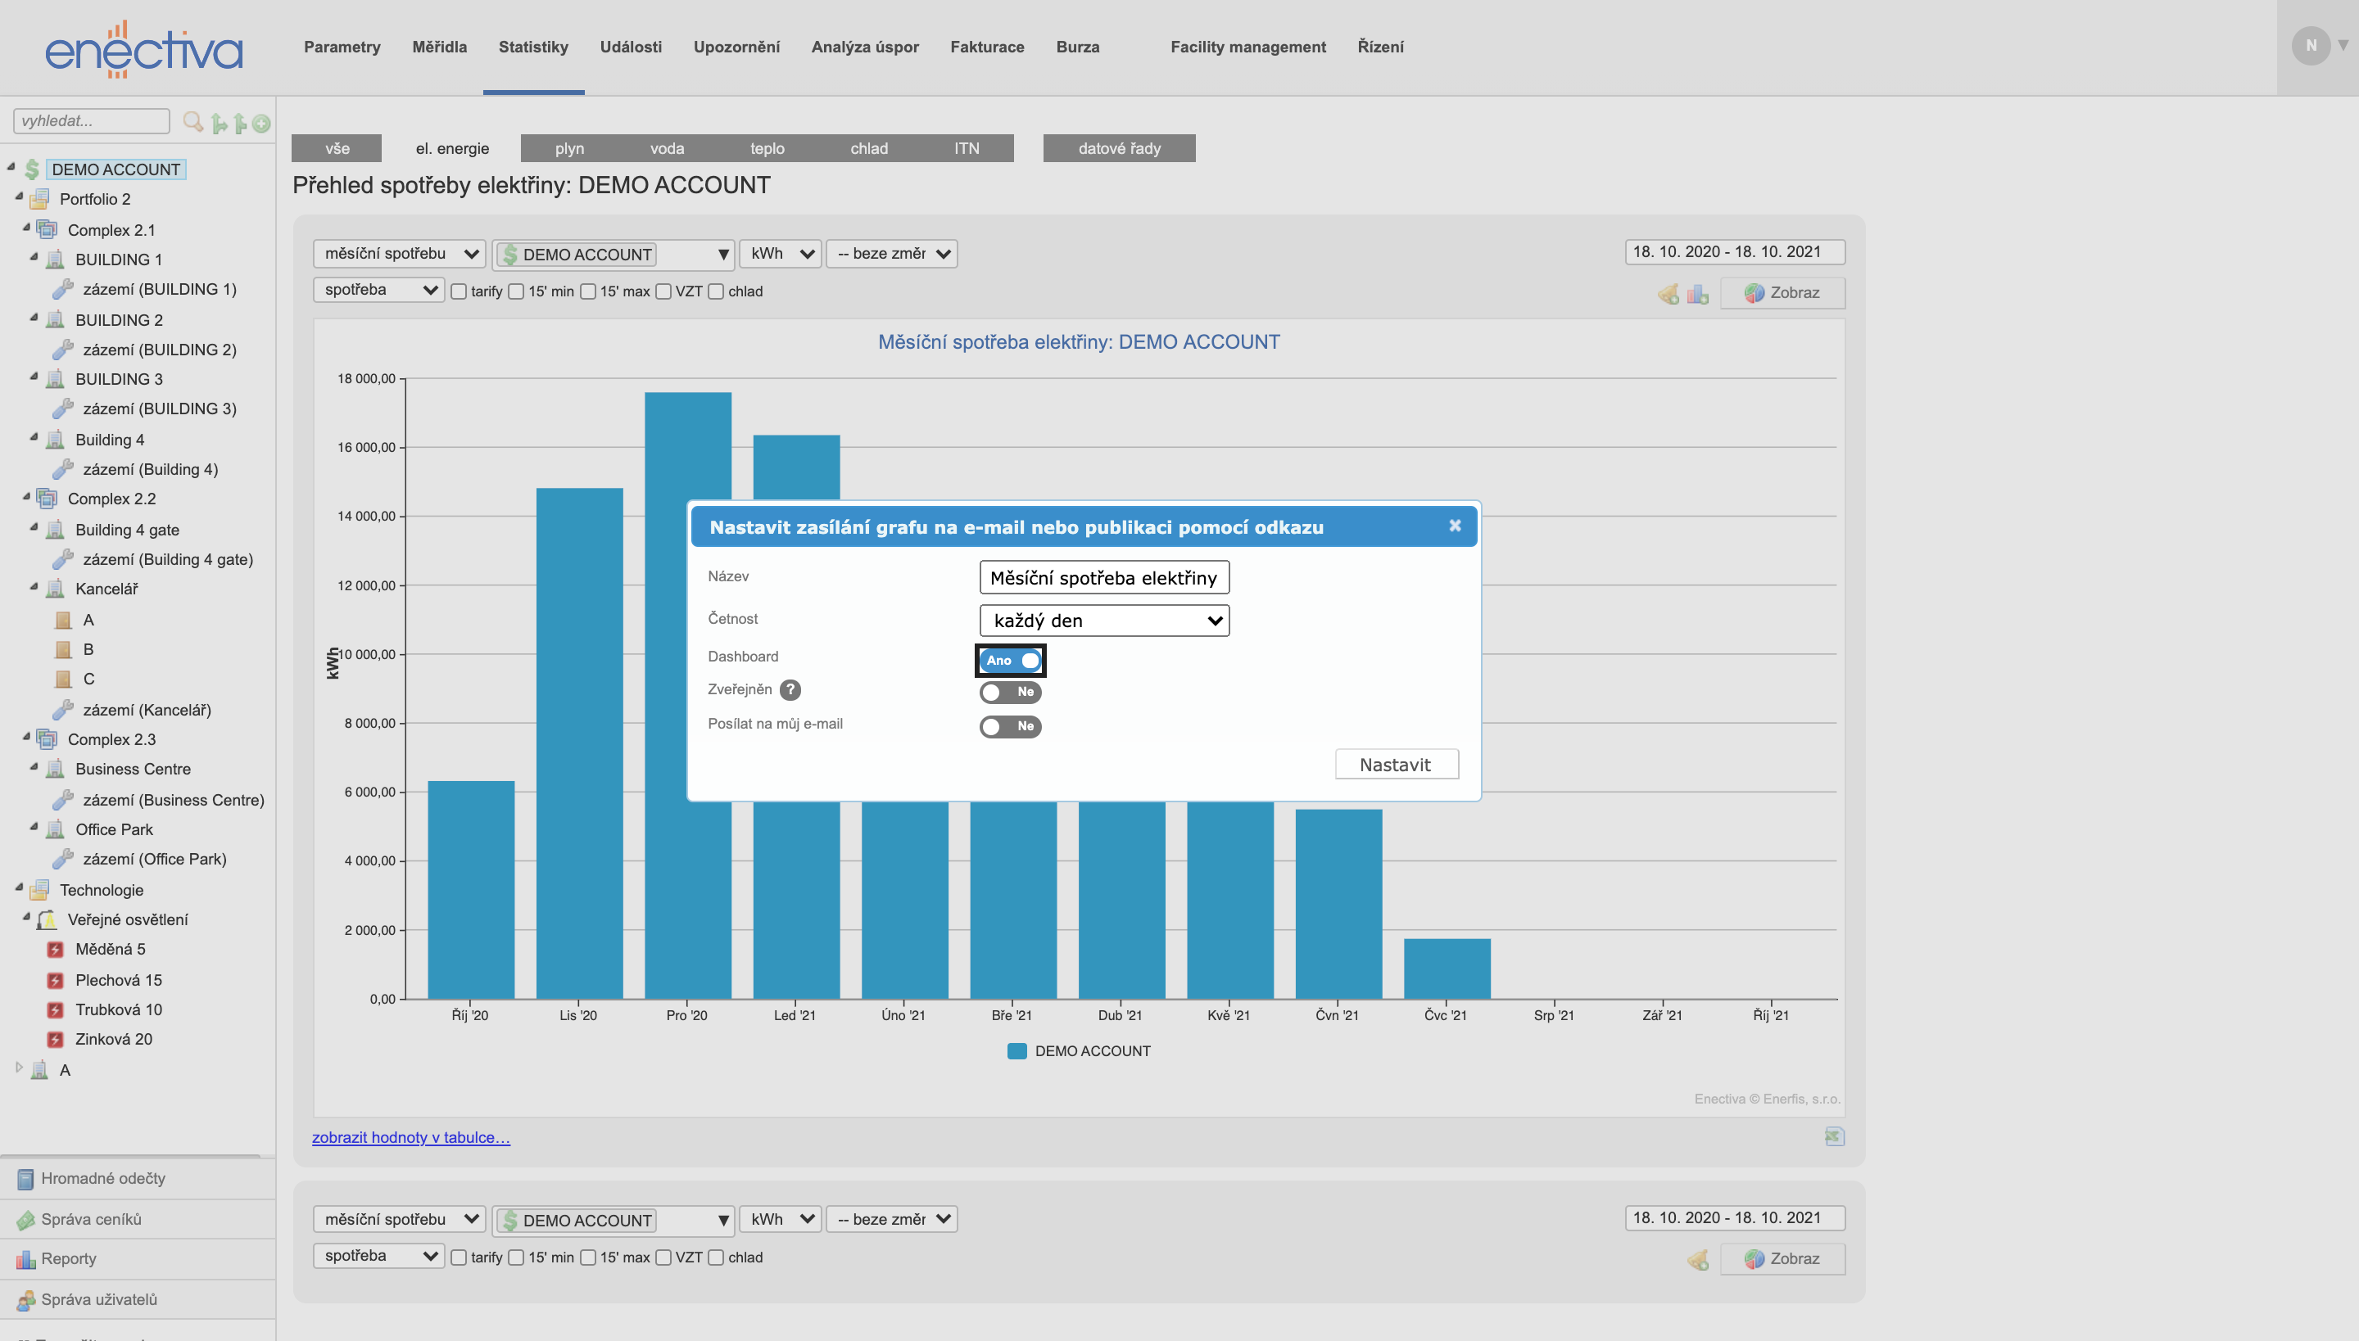The width and height of the screenshot is (2359, 1341).
Task: Open Hromadné odečty in the sidebar
Action: (x=102, y=1178)
